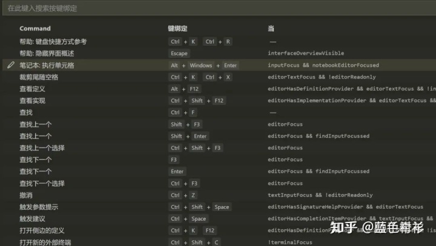This screenshot has width=436, height=246.
Task: Click the Ctrl + Shift + C keybinding
Action: pos(194,242)
